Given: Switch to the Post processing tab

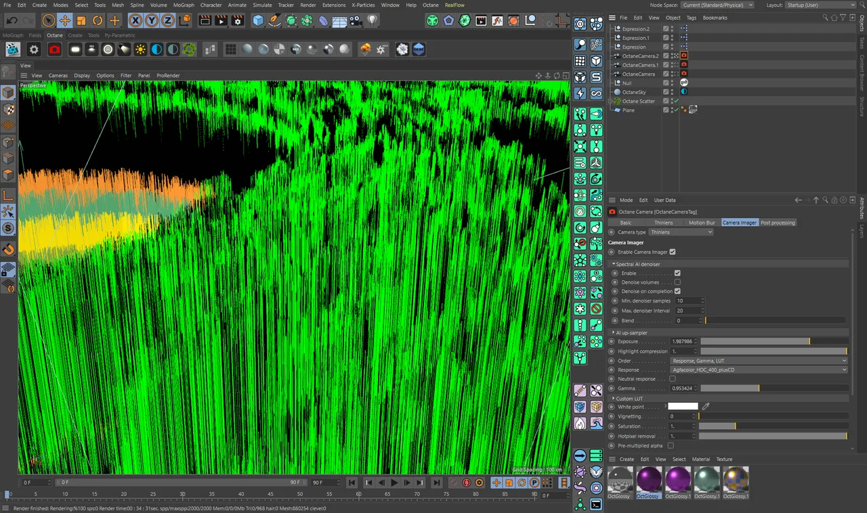Looking at the screenshot, I should (778, 223).
